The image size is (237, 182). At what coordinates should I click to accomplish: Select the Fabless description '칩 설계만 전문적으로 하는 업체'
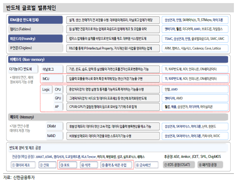pyautogui.click(x=113, y=29)
